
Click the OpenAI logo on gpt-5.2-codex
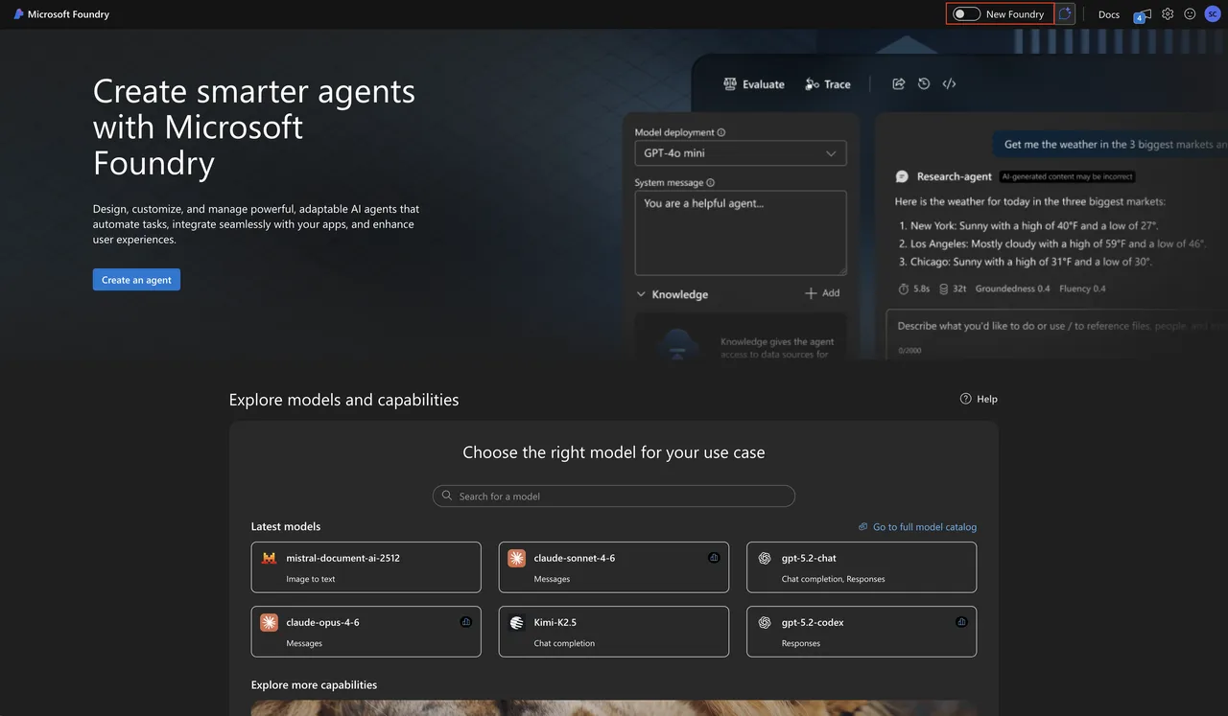point(765,622)
